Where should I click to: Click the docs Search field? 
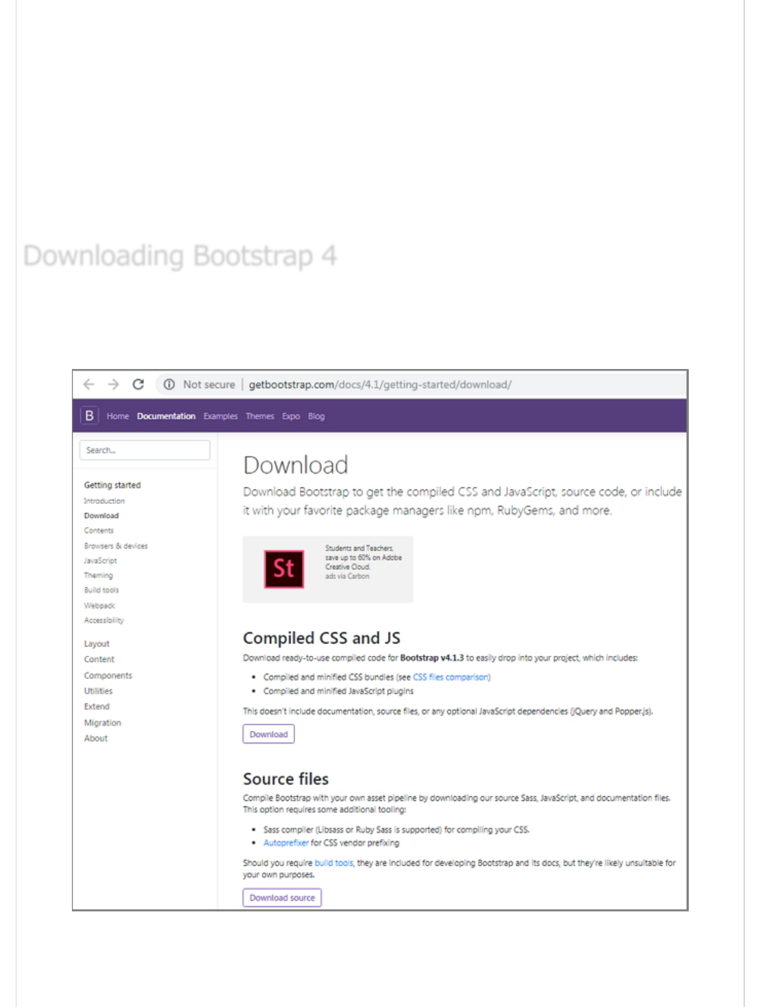144,450
